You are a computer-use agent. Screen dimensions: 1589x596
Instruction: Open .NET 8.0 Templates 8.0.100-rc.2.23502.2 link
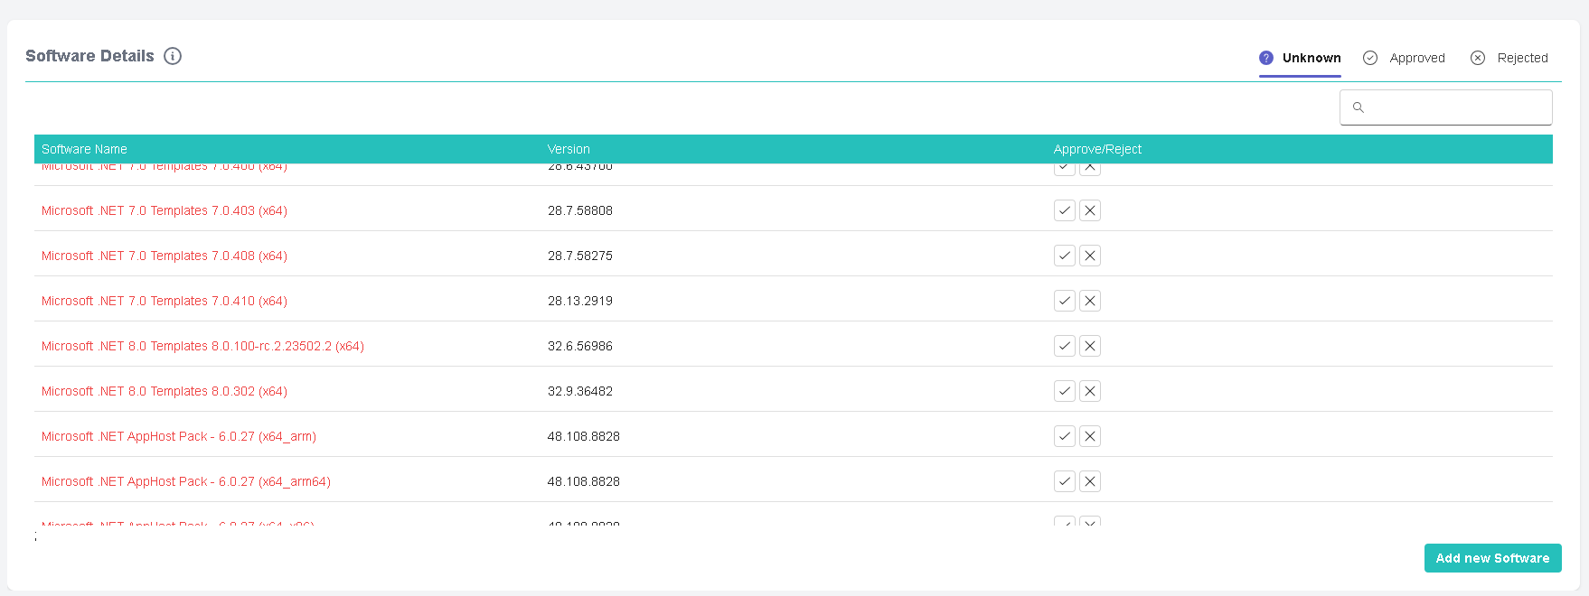tap(202, 346)
